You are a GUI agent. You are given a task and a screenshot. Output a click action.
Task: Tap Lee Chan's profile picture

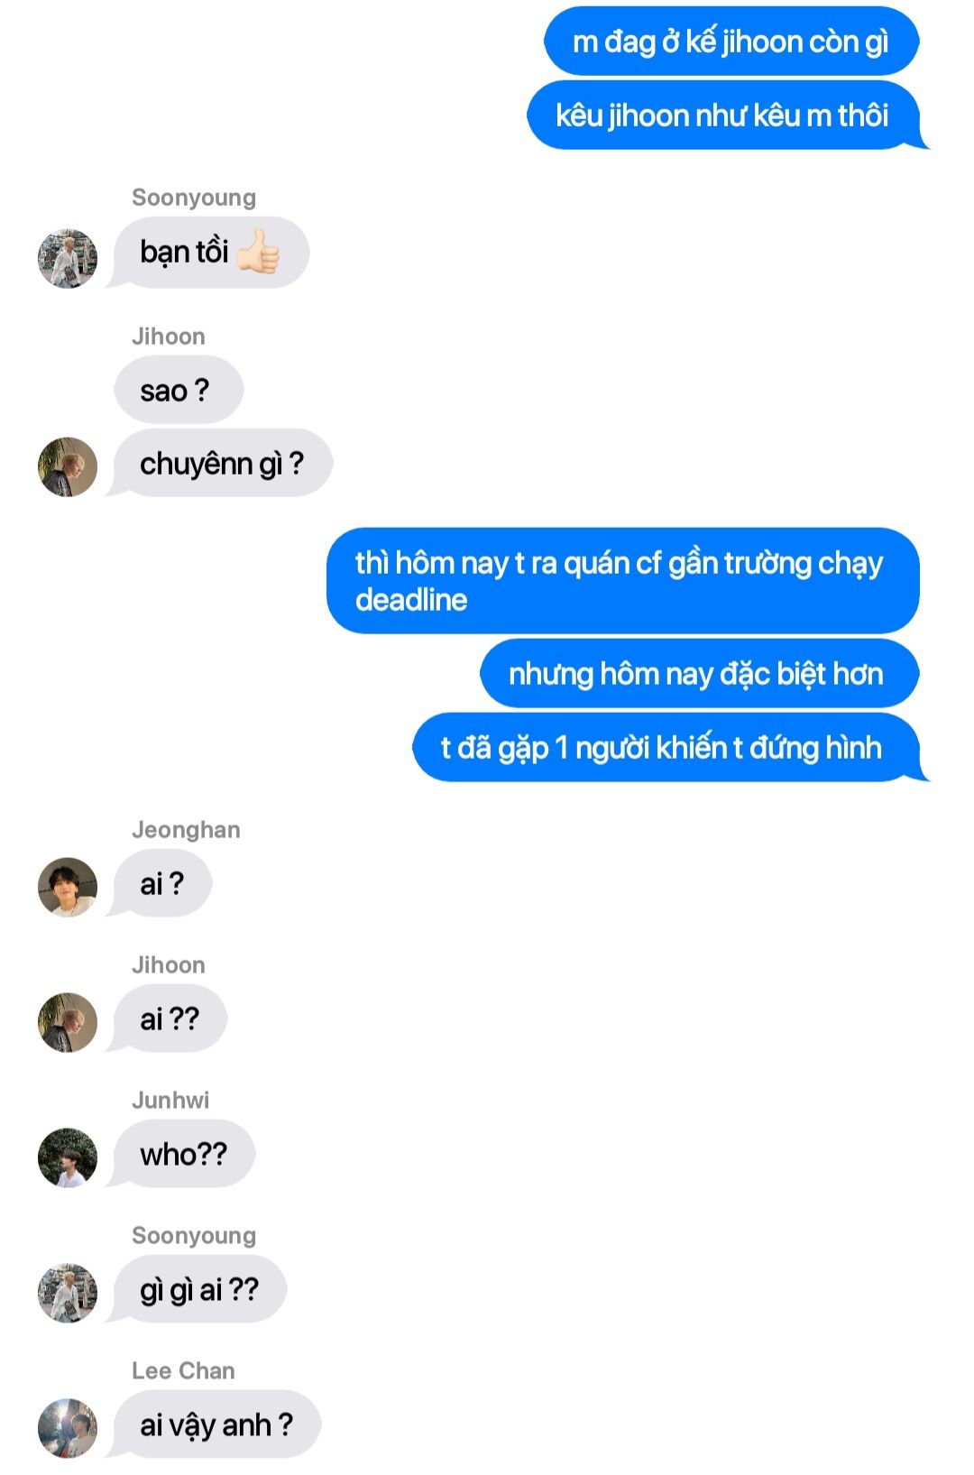tap(68, 1428)
